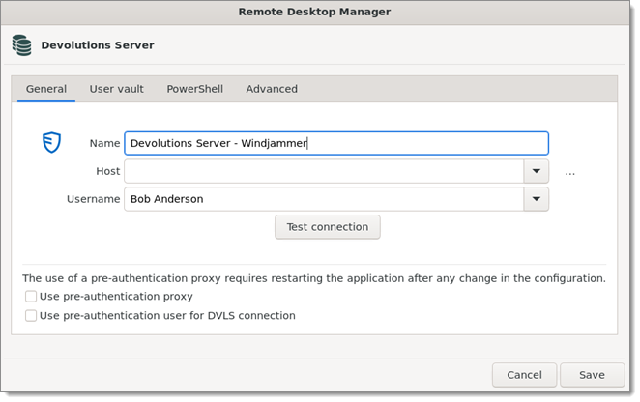The image size is (640, 402).
Task: Expand the Host dropdown arrow
Action: click(x=537, y=171)
